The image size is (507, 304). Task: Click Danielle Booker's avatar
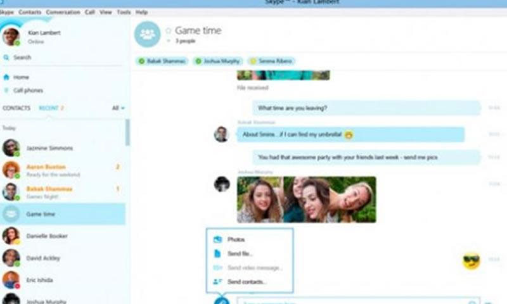(x=11, y=236)
